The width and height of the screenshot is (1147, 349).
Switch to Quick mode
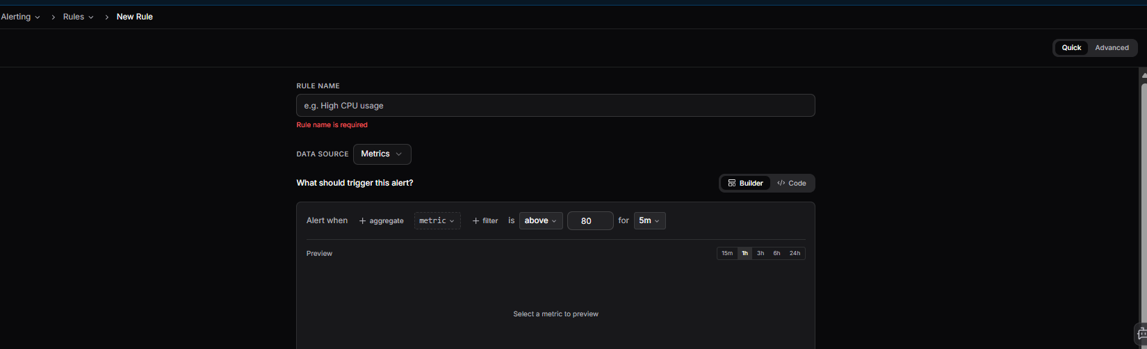pyautogui.click(x=1071, y=48)
